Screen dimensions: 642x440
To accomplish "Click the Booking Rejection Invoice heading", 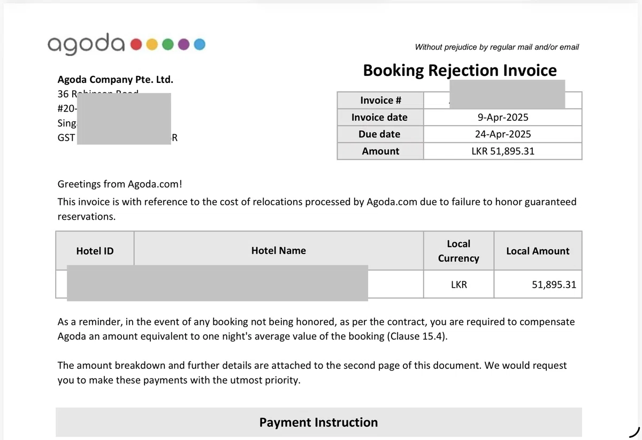I will click(460, 70).
